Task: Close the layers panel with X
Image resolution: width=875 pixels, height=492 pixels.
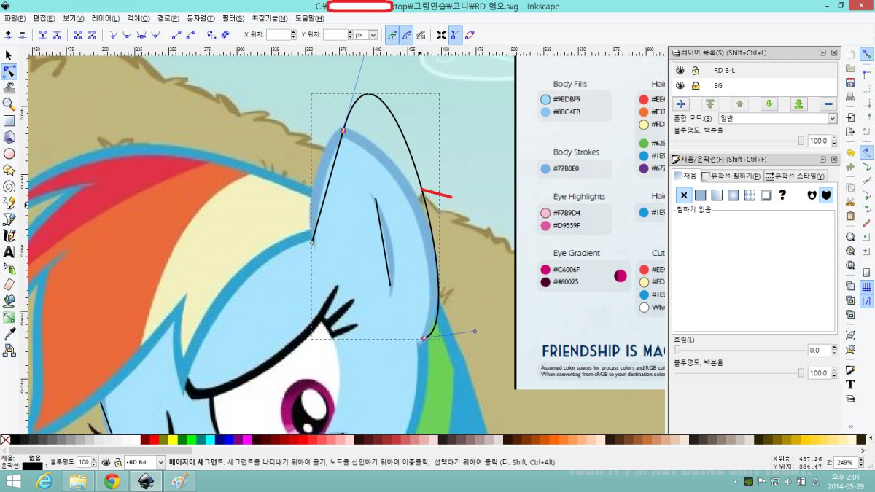Action: tap(833, 52)
